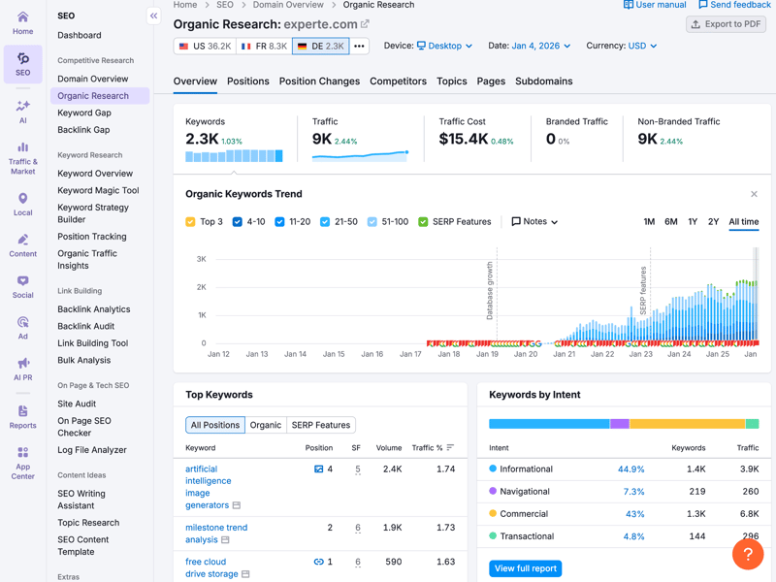This screenshot has width=776, height=582.
Task: Open the Local tools icon
Action: (x=22, y=204)
